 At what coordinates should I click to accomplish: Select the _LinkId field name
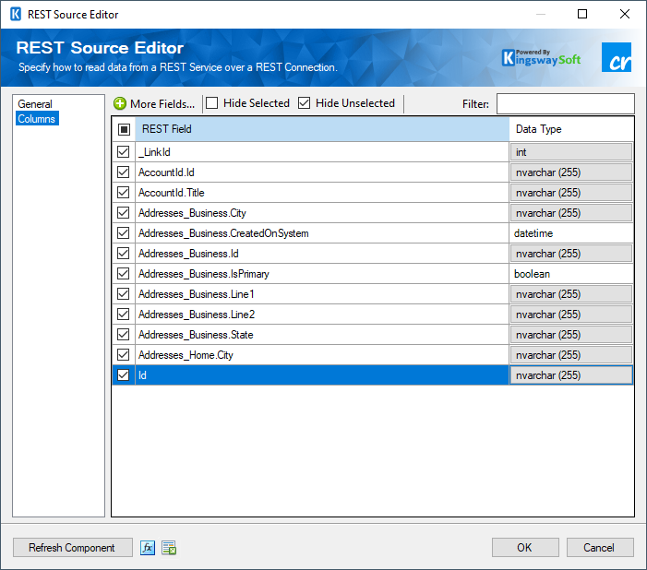pyautogui.click(x=154, y=152)
